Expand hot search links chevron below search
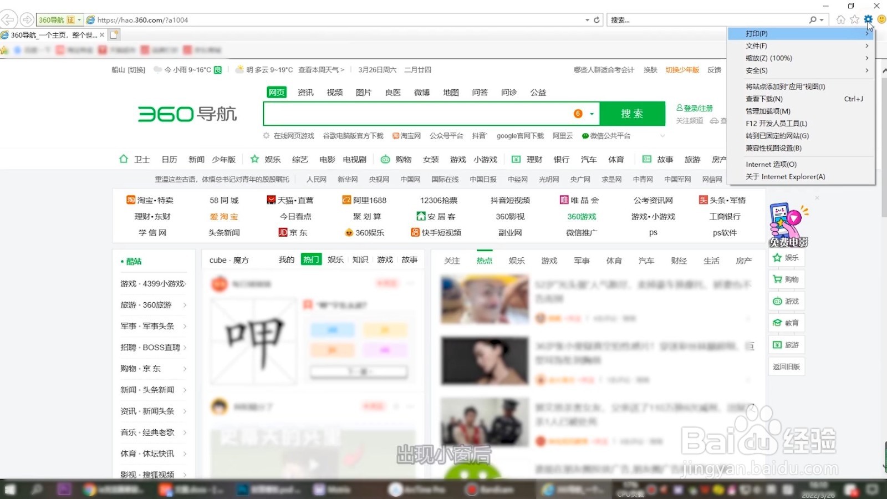Screen dimensions: 887x499 [662, 136]
